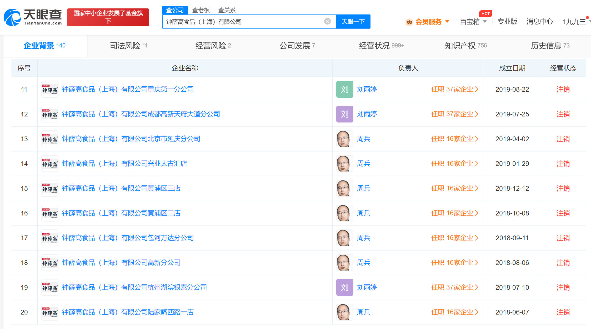Image resolution: width=591 pixels, height=329 pixels.
Task: Click the VIP crown membership icon
Action: tap(409, 22)
